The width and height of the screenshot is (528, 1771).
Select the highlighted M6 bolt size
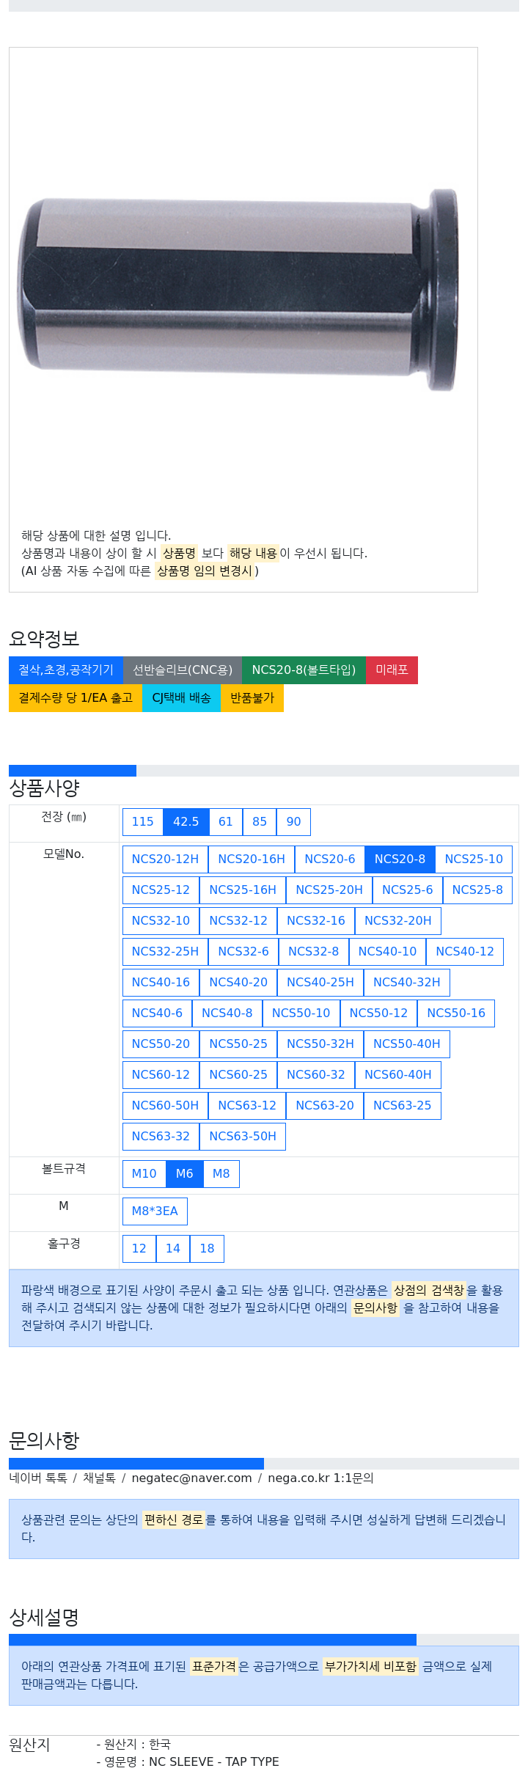185,1174
